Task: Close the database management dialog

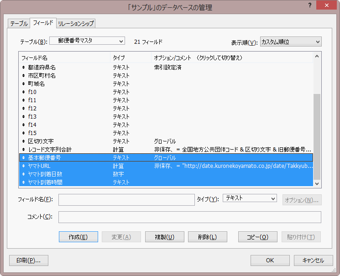Action: coord(326,5)
